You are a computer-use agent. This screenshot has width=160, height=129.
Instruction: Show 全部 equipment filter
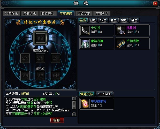[83, 20]
